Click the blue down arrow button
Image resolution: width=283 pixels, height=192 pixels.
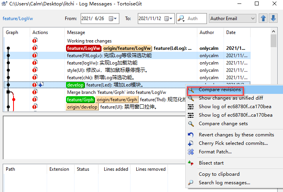click(273, 19)
